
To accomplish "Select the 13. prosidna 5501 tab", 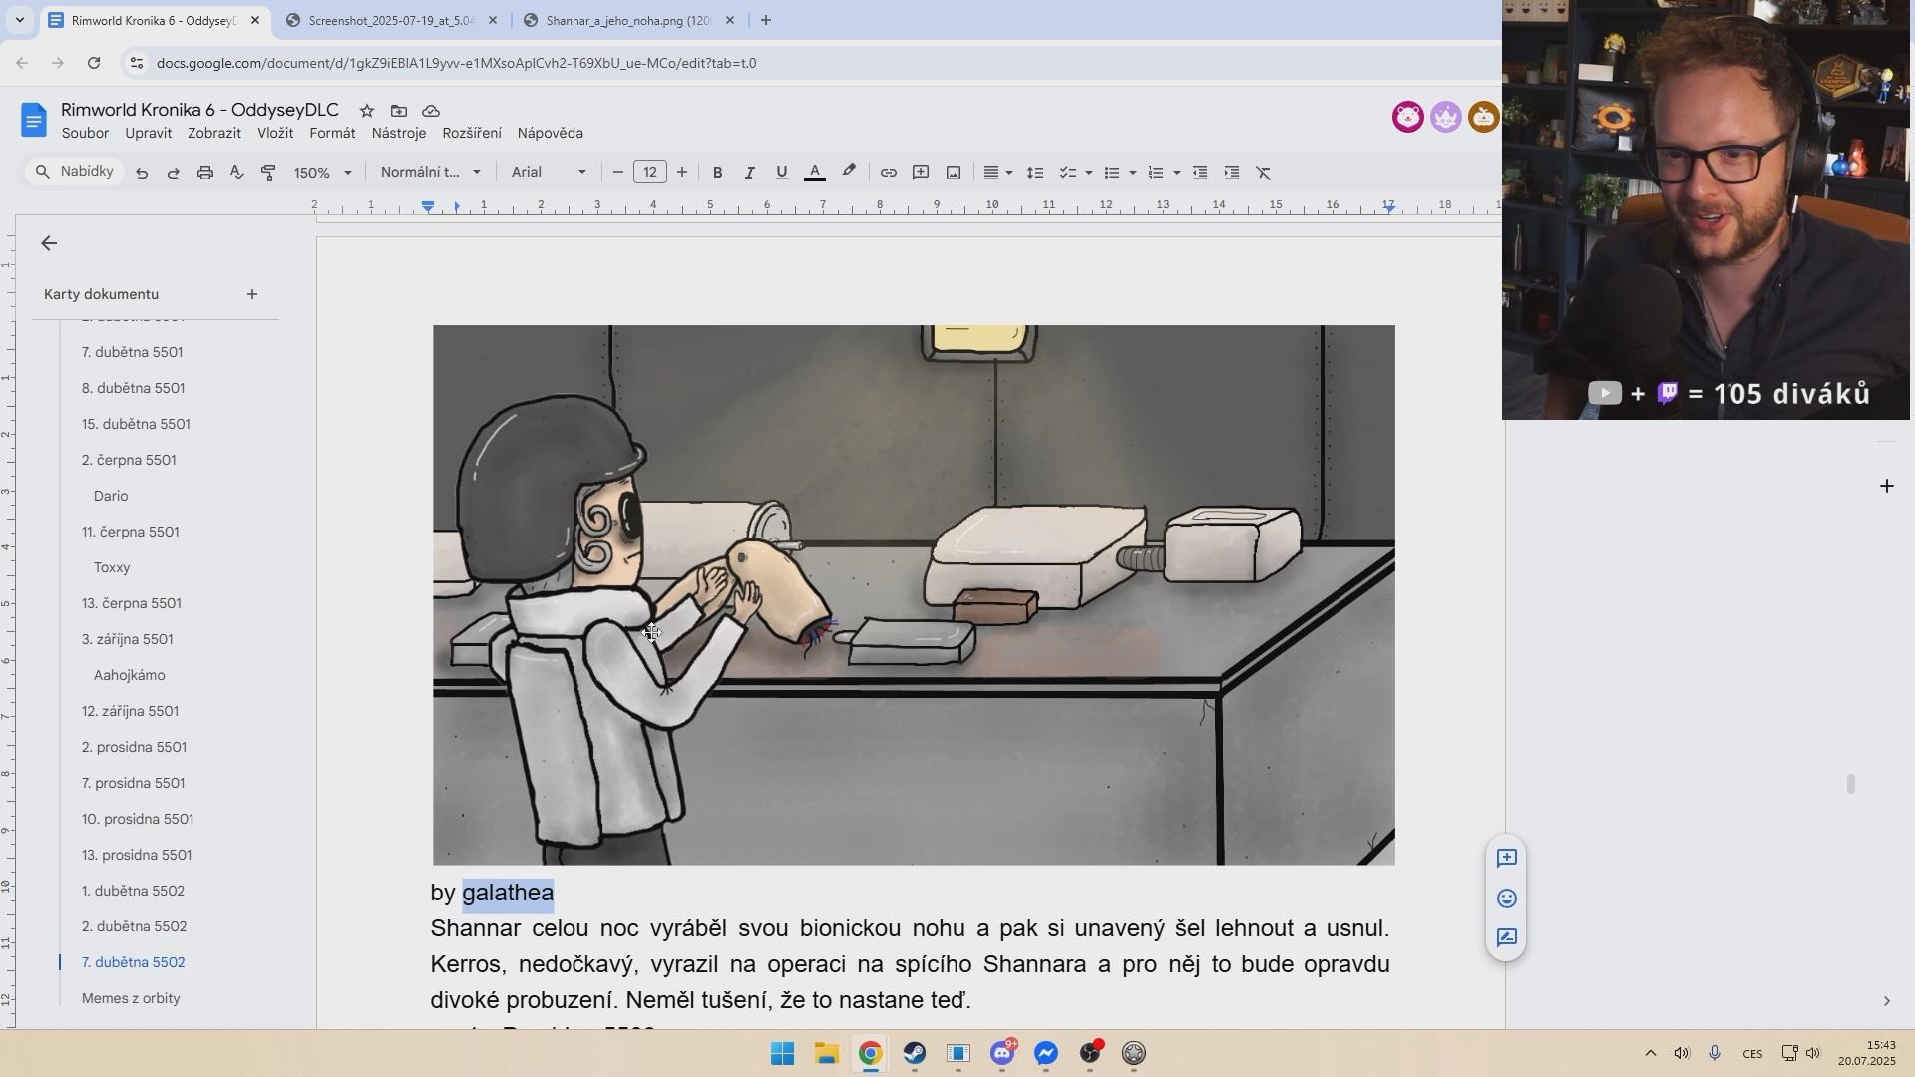I will (137, 855).
